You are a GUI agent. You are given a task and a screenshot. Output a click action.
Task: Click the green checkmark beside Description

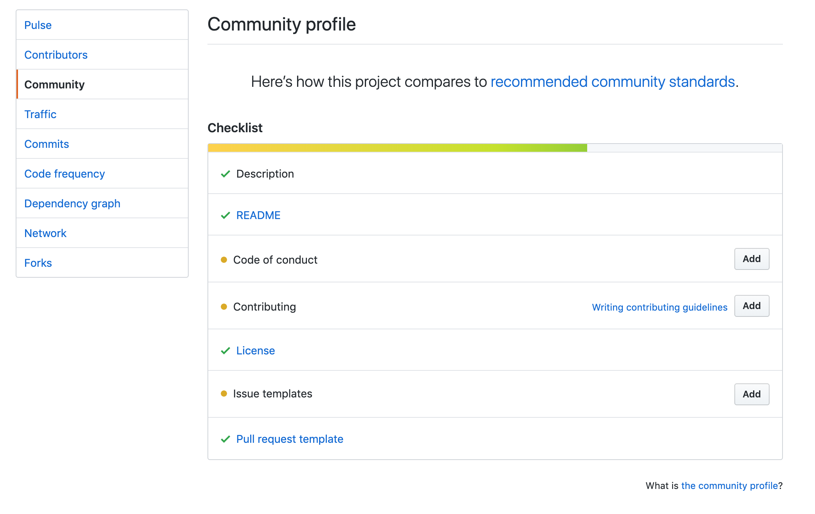[x=225, y=174]
